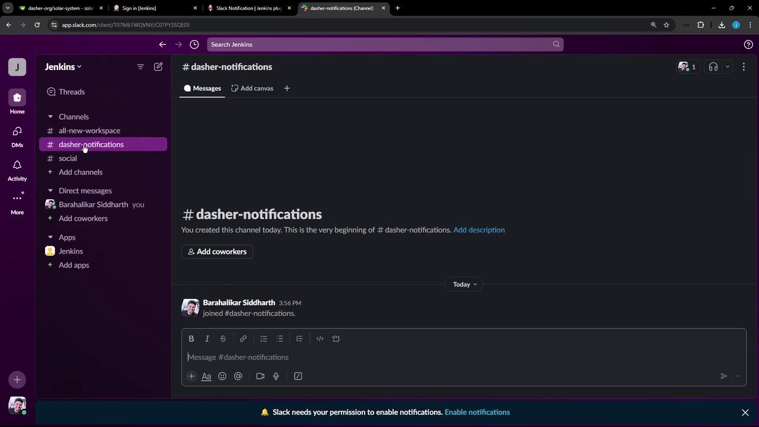759x427 pixels.
Task: Toggle code block formatting
Action: [336, 339]
